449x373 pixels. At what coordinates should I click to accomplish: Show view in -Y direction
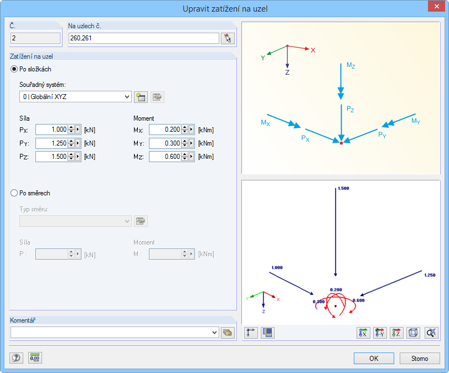click(380, 333)
